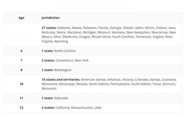
Task: Click the Jurisdiction column header
Action: click(x=50, y=18)
